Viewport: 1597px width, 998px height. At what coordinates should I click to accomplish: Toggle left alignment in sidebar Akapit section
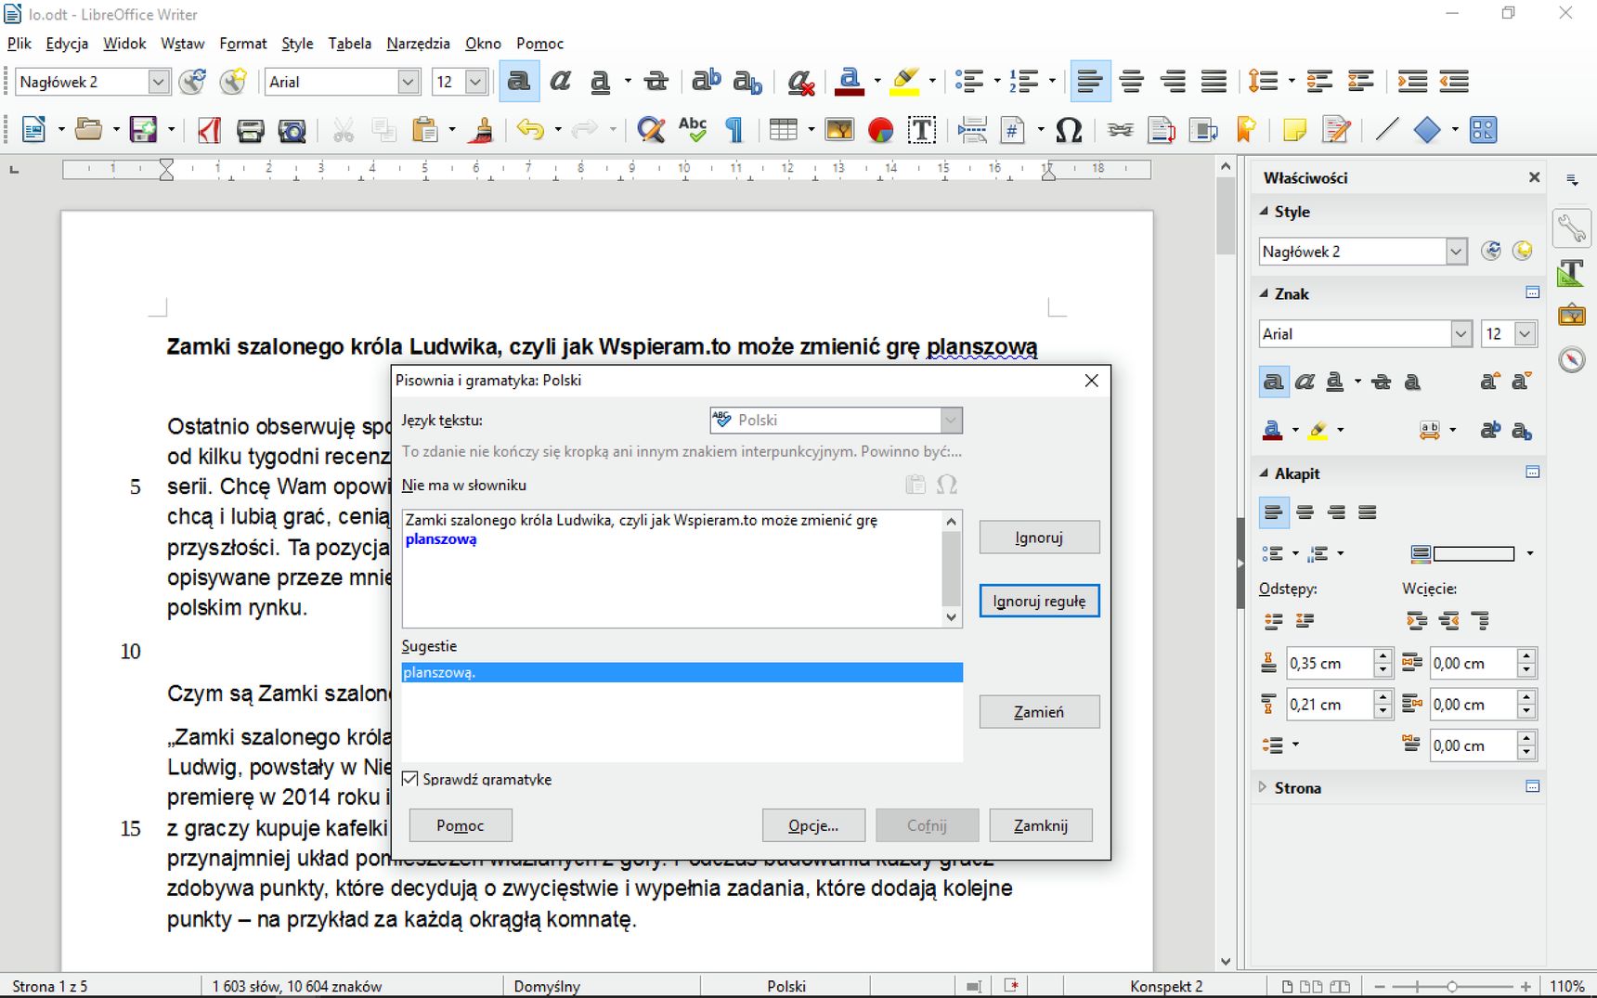1274,512
